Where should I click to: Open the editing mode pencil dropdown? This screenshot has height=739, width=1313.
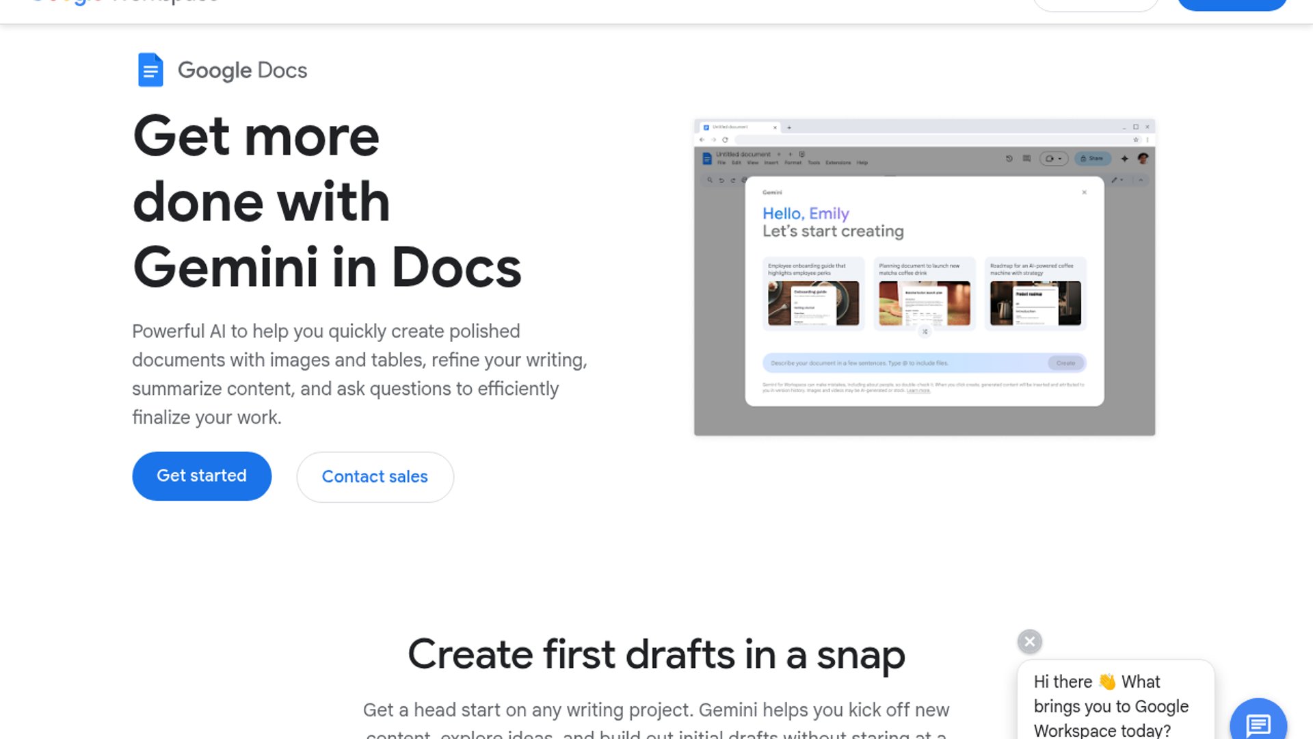(x=1117, y=180)
